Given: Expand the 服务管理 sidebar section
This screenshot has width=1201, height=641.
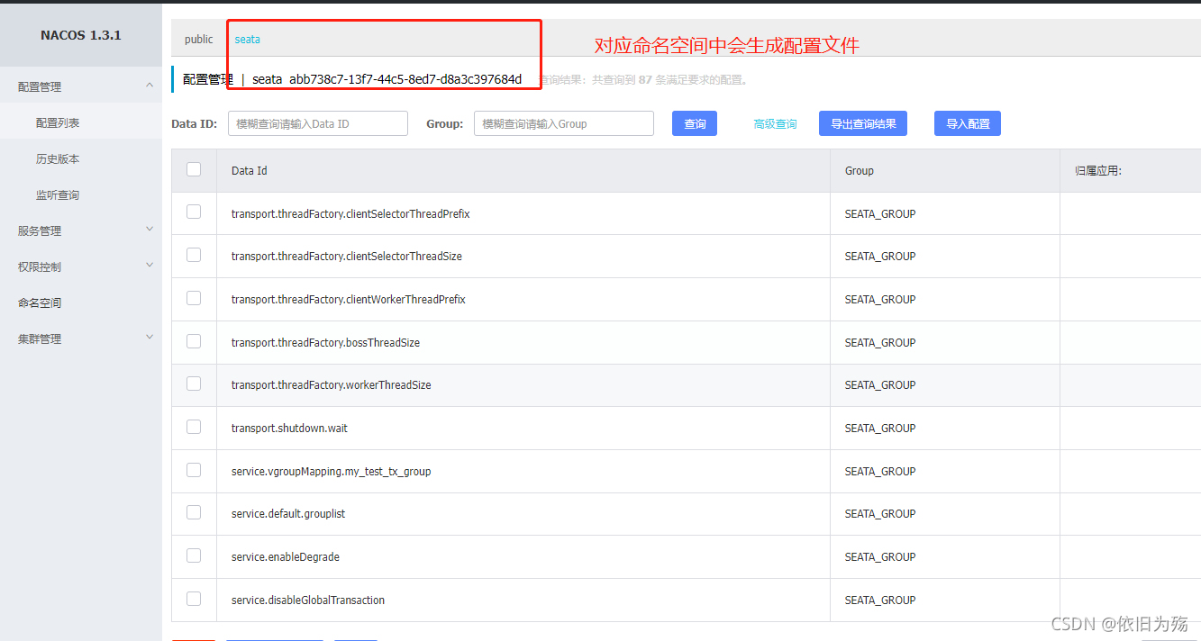Looking at the screenshot, I should 81,230.
